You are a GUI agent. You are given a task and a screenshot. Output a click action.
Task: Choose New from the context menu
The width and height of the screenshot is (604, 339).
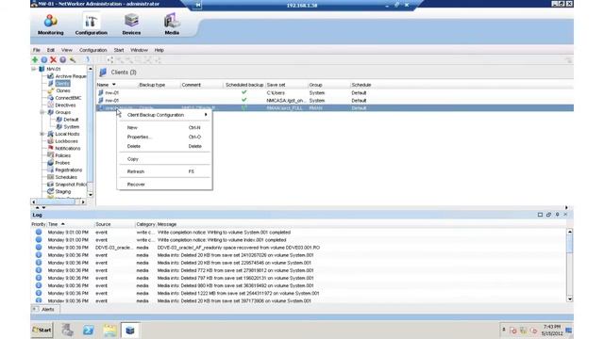click(x=165, y=128)
